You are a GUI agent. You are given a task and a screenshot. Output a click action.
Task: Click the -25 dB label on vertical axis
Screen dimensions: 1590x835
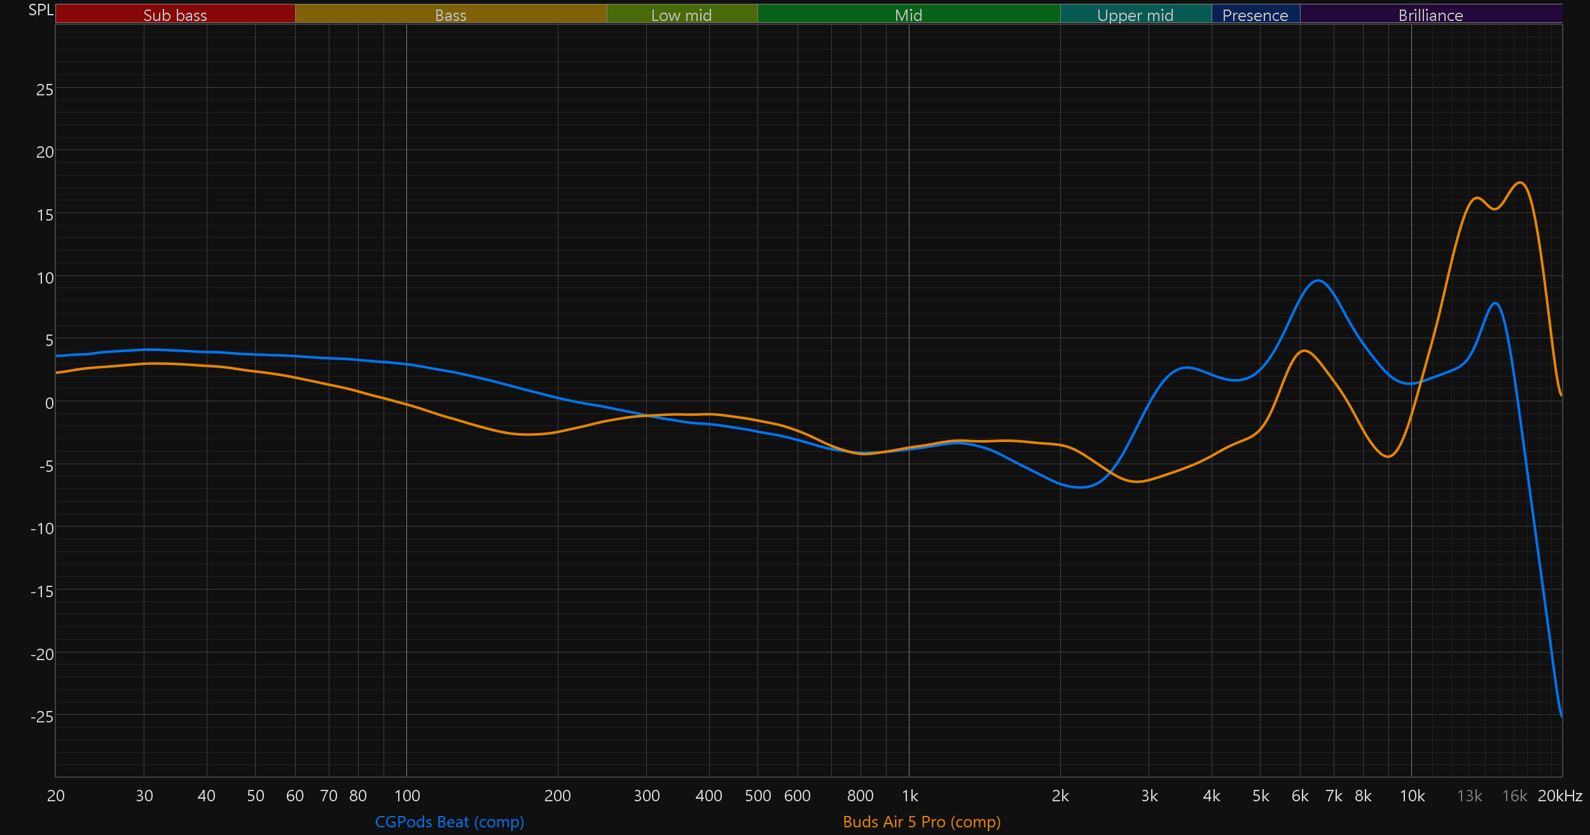(42, 717)
